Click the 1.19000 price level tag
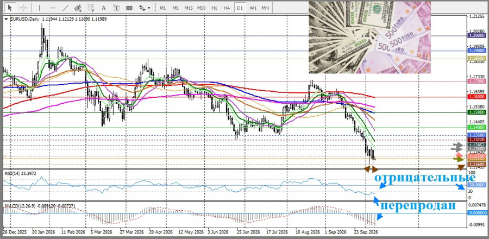 point(477,51)
